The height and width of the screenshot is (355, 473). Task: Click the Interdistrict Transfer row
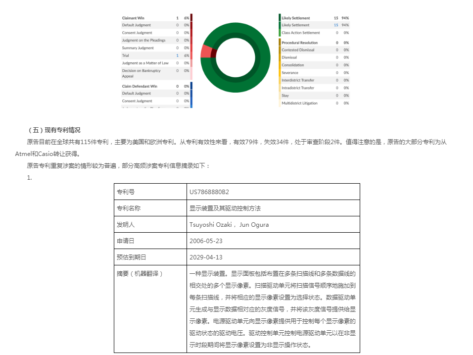tap(298, 80)
